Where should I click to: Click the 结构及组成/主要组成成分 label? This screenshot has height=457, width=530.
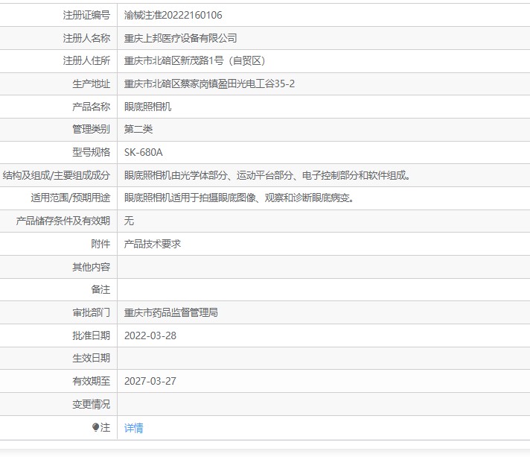pos(57,175)
